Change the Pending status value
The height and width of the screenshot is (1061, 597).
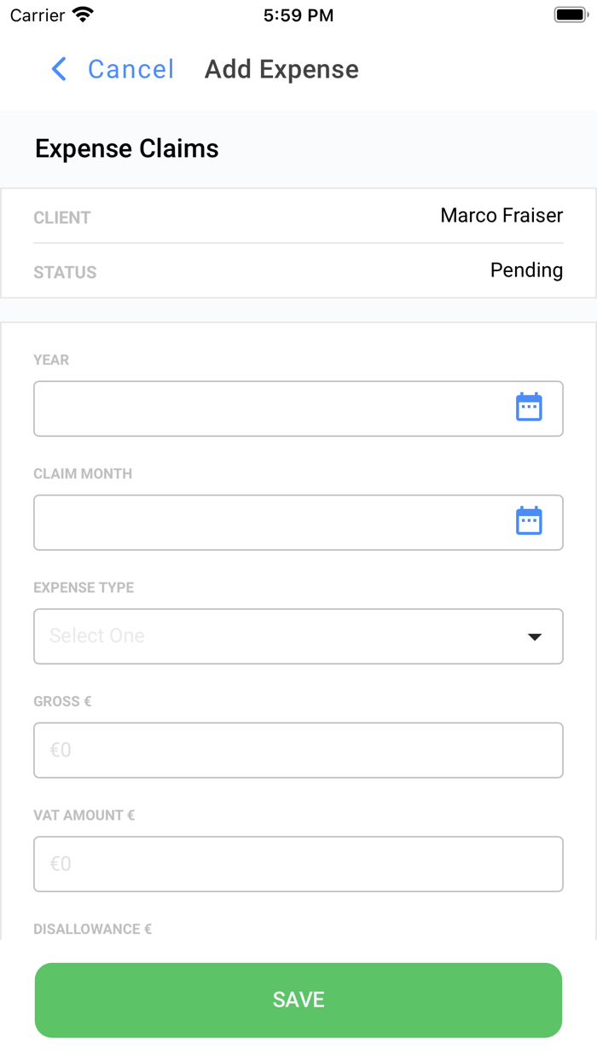pyautogui.click(x=526, y=270)
